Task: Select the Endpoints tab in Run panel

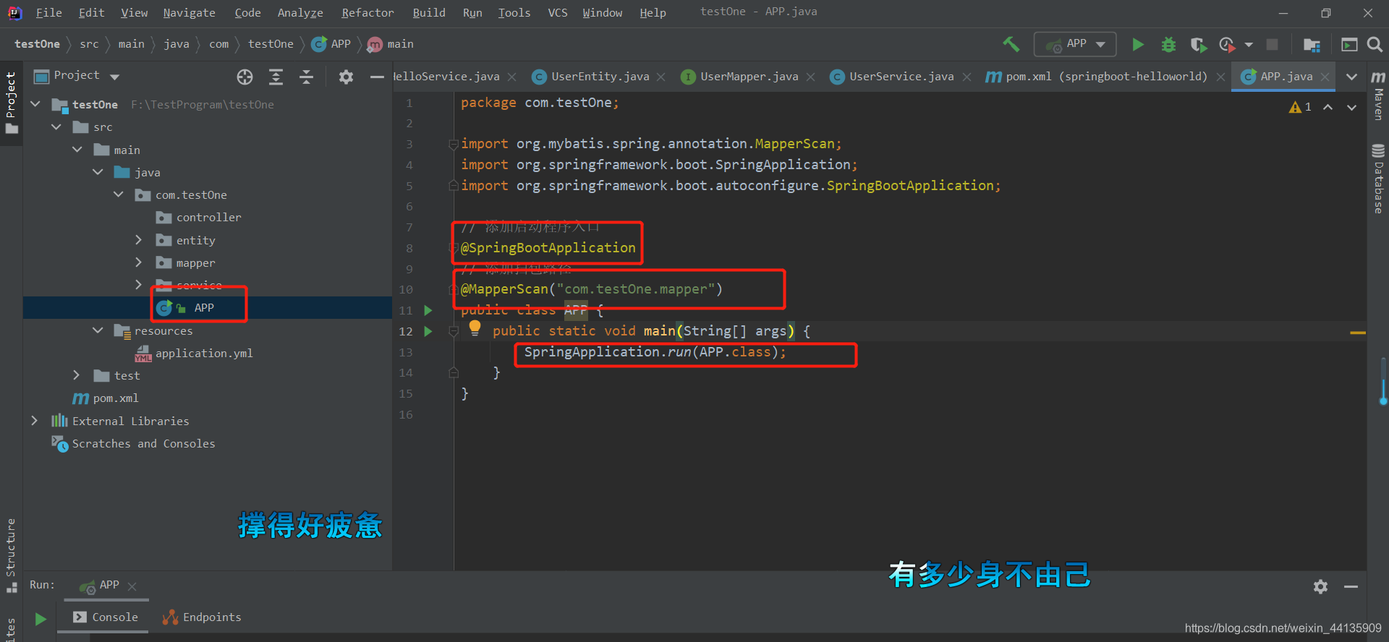Action: (x=202, y=617)
